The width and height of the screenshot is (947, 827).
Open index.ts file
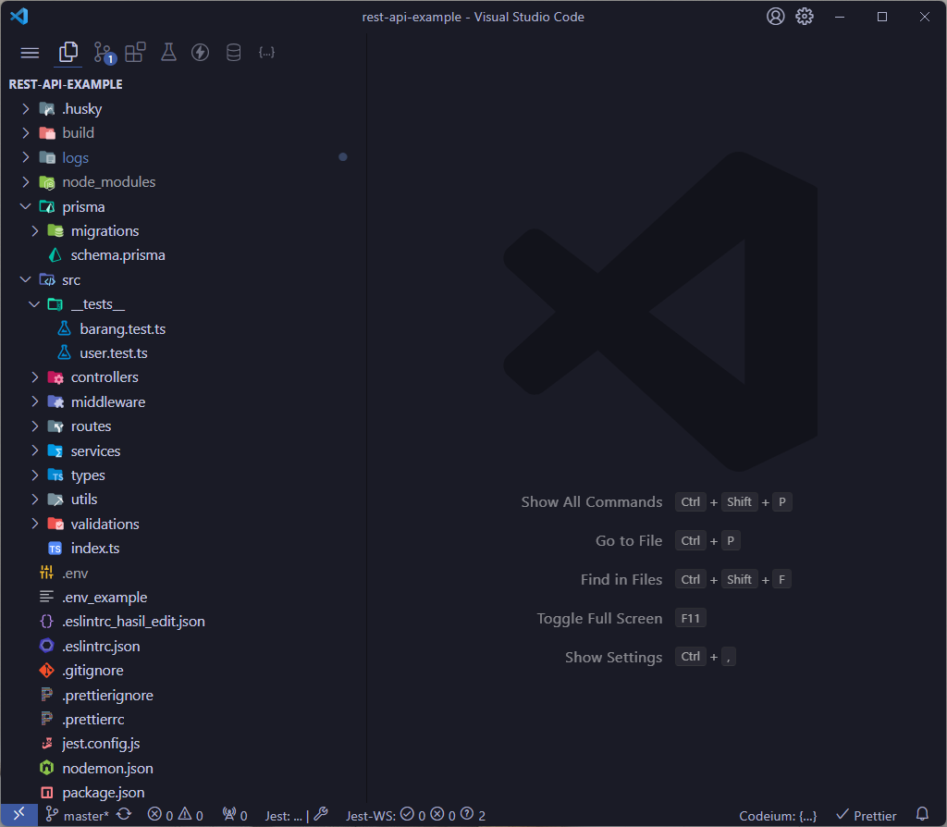184,548
